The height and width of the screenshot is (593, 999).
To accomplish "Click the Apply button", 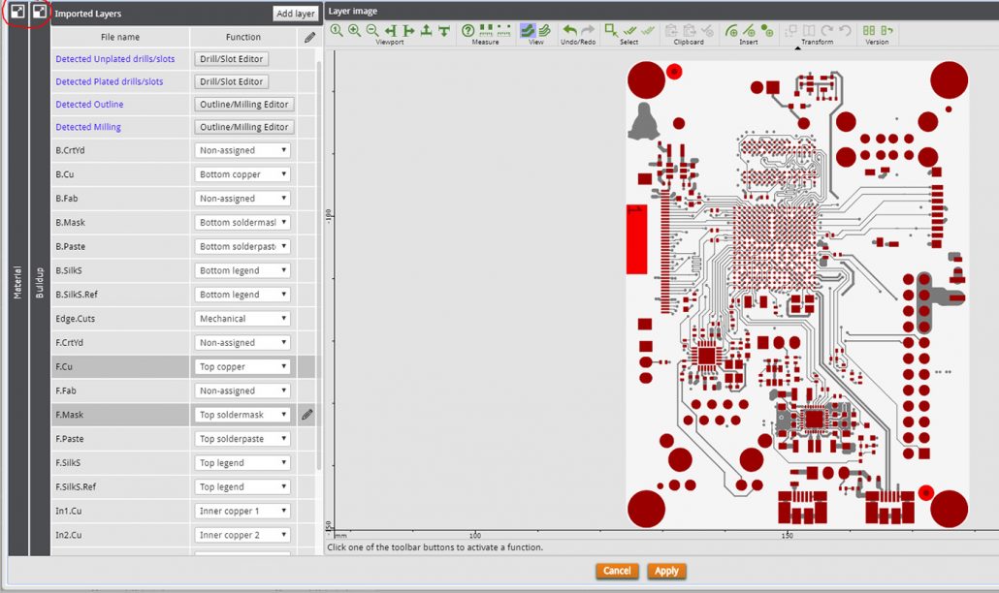I will 666,571.
